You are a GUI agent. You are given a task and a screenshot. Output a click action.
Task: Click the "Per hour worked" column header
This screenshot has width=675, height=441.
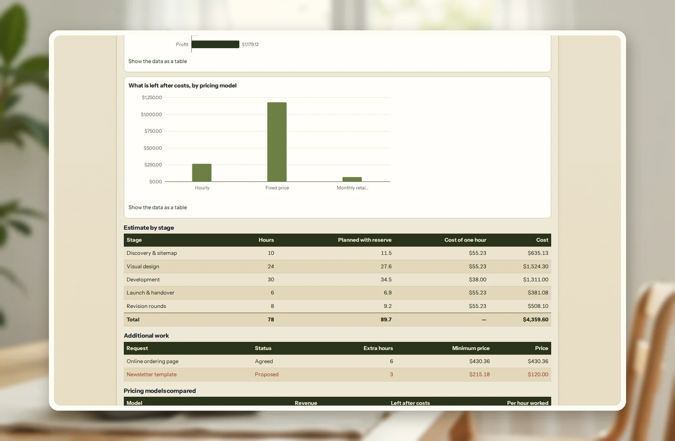click(528, 403)
